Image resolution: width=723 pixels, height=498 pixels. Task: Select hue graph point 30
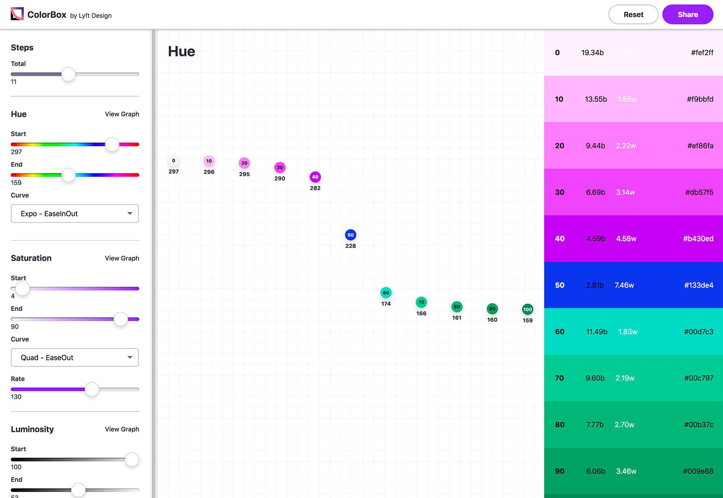pos(280,167)
